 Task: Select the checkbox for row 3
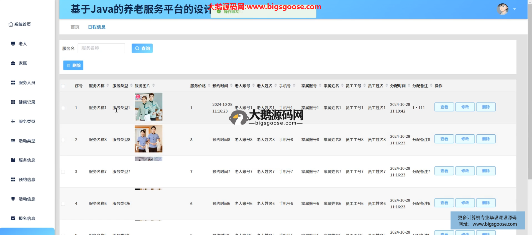63,172
